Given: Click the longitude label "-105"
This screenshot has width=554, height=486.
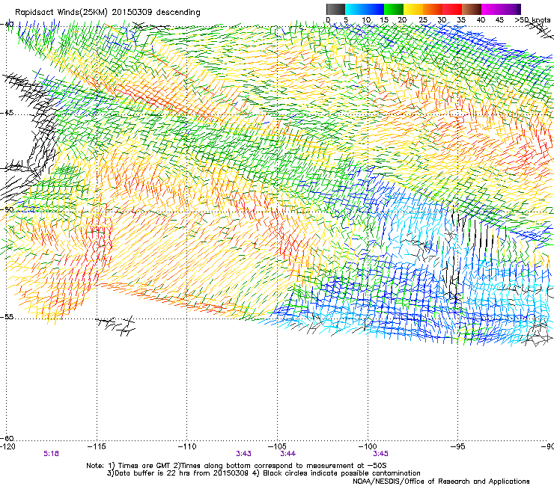Looking at the screenshot, I should coord(277,446).
